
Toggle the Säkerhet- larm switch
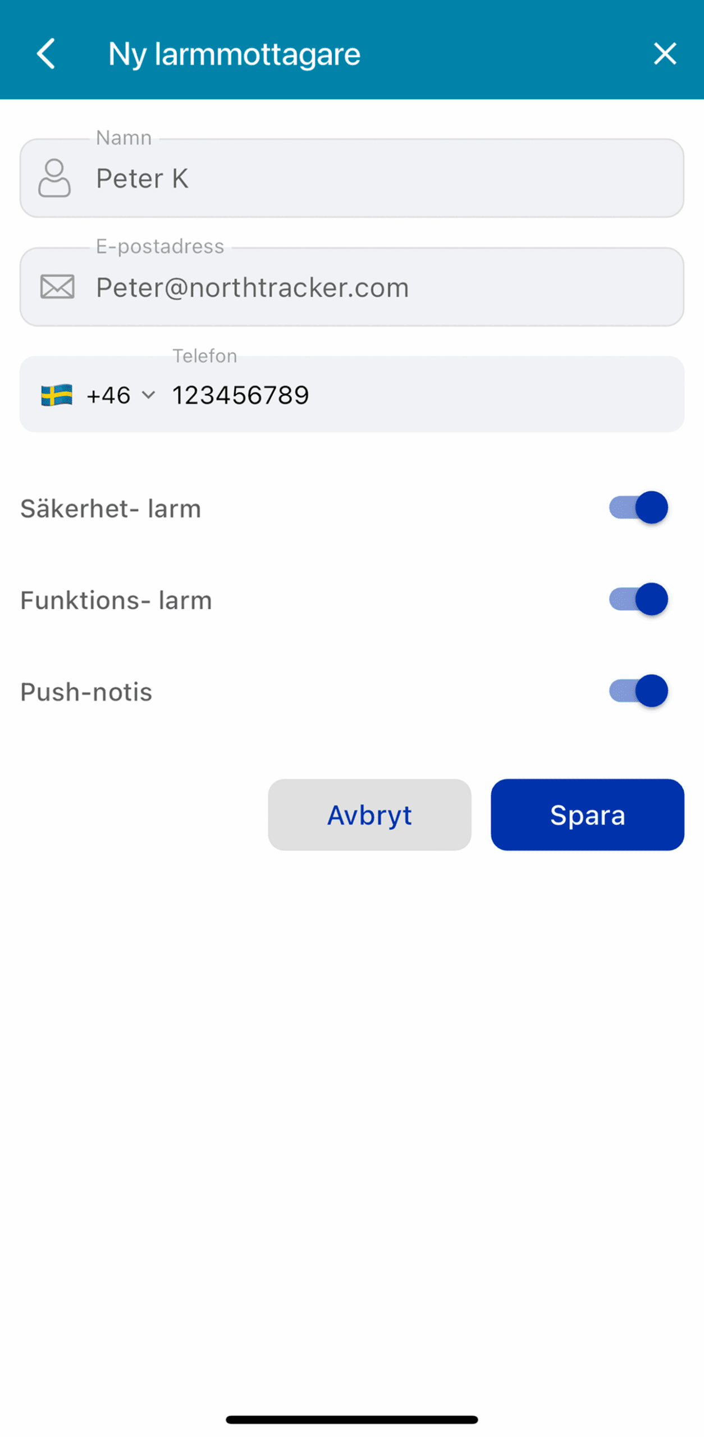point(638,507)
